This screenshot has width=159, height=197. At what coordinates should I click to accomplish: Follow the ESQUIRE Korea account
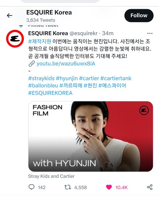click(x=139, y=16)
